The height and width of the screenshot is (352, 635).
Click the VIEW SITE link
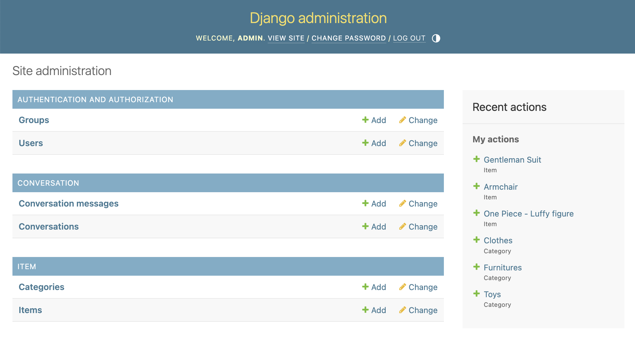286,38
